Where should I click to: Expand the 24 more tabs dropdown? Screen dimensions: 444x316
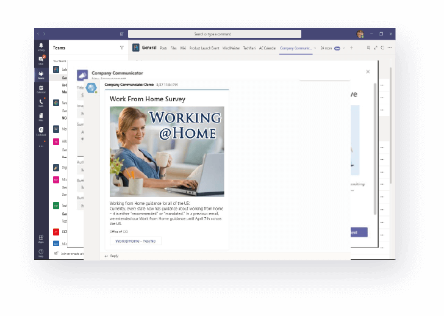point(344,48)
